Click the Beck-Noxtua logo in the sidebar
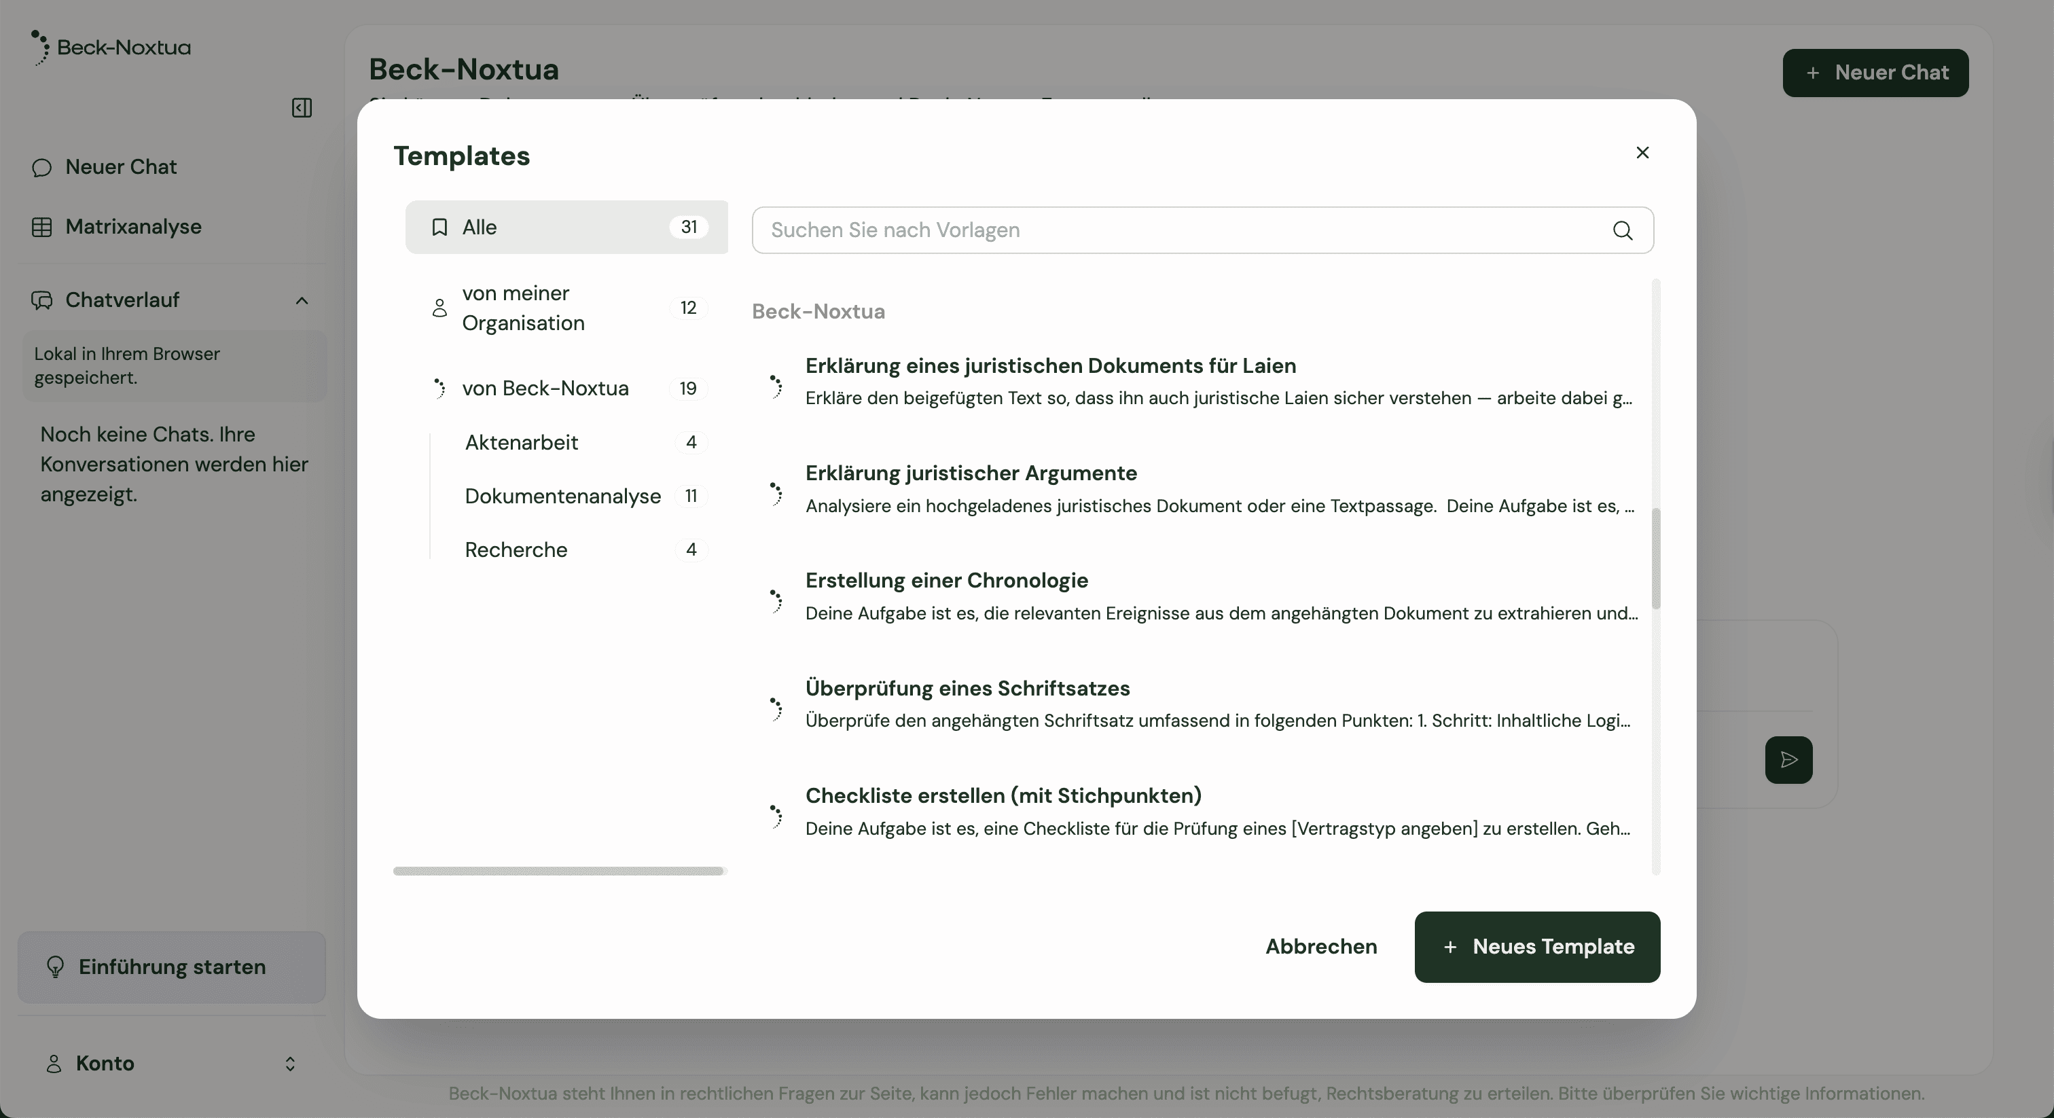The height and width of the screenshot is (1118, 2054). coord(111,48)
